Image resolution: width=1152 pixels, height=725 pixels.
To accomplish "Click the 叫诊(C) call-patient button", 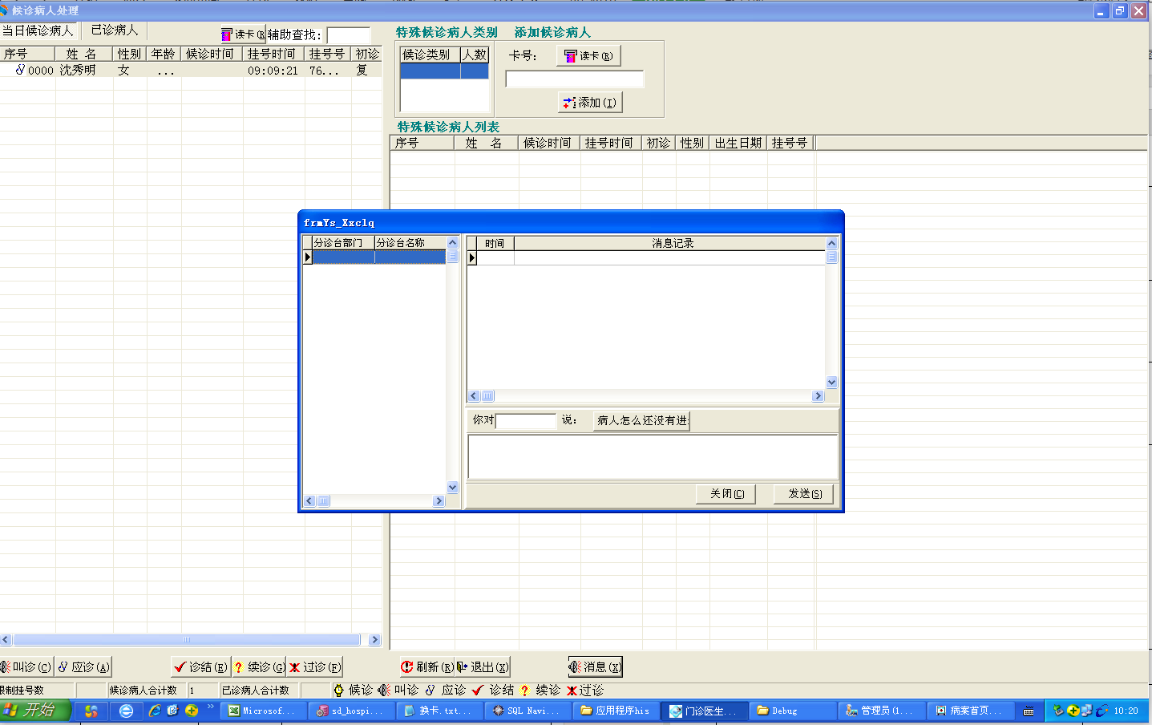I will [26, 666].
